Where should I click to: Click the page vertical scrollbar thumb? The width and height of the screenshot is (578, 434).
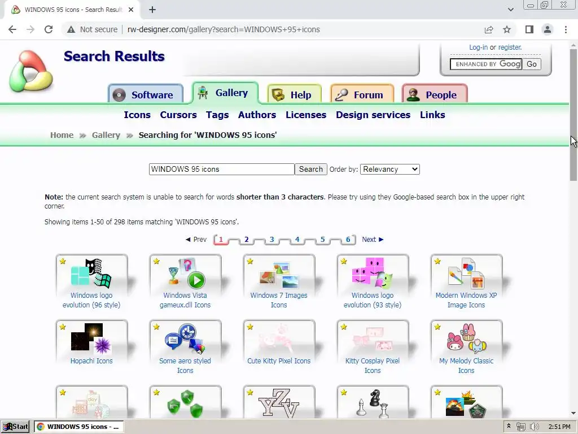pos(573,114)
